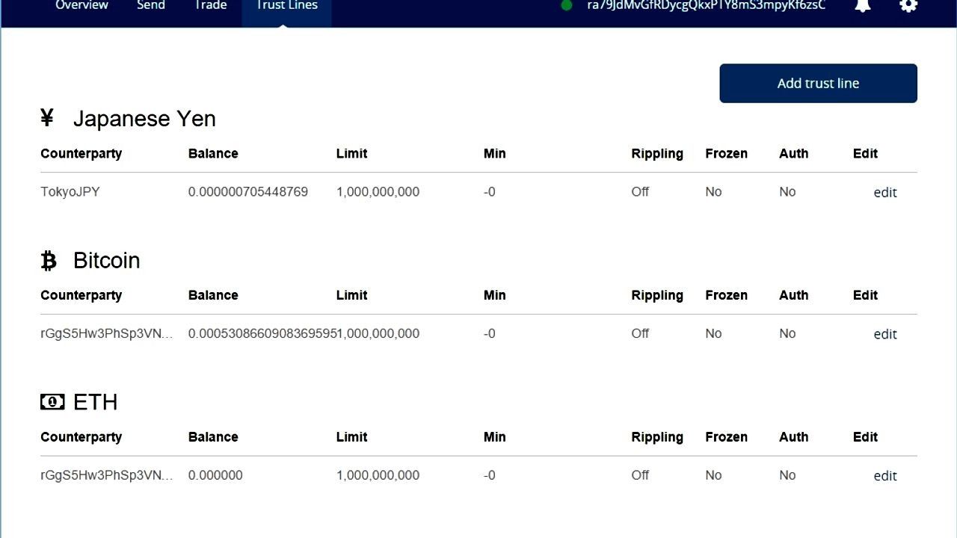Click the wallet address in header

pos(706,5)
